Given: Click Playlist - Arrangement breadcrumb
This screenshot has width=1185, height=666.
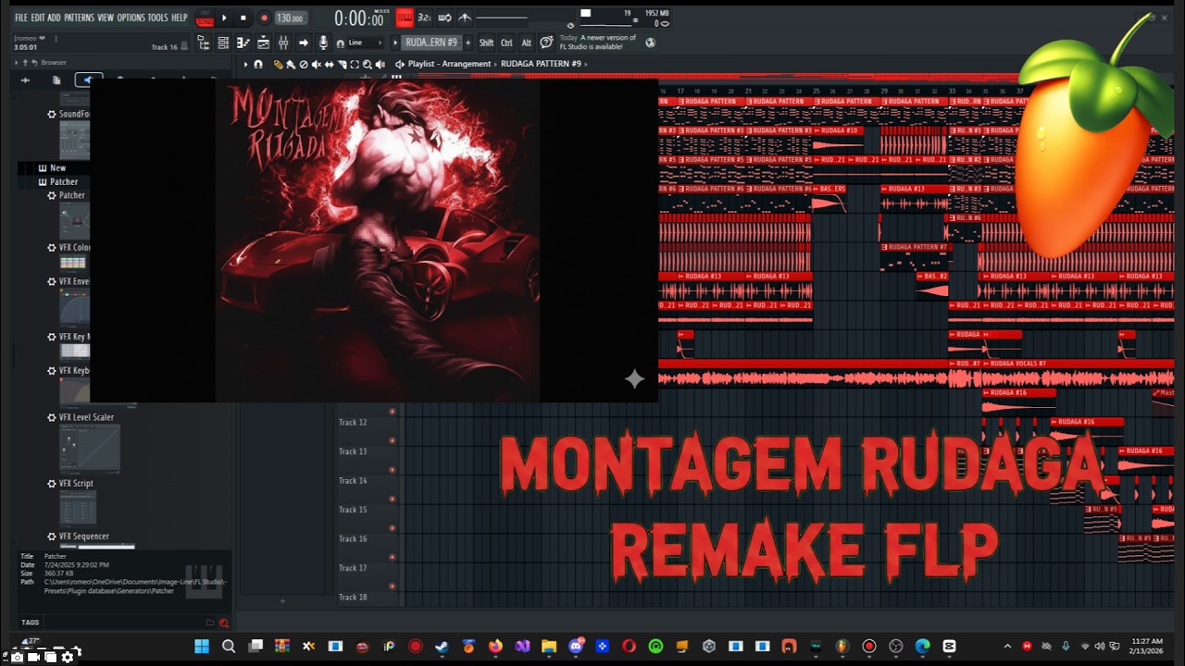Looking at the screenshot, I should click(450, 64).
